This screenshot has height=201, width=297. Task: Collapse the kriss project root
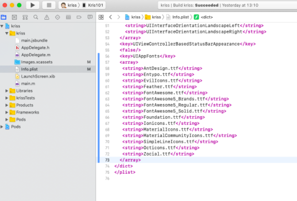pyautogui.click(x=2, y=26)
